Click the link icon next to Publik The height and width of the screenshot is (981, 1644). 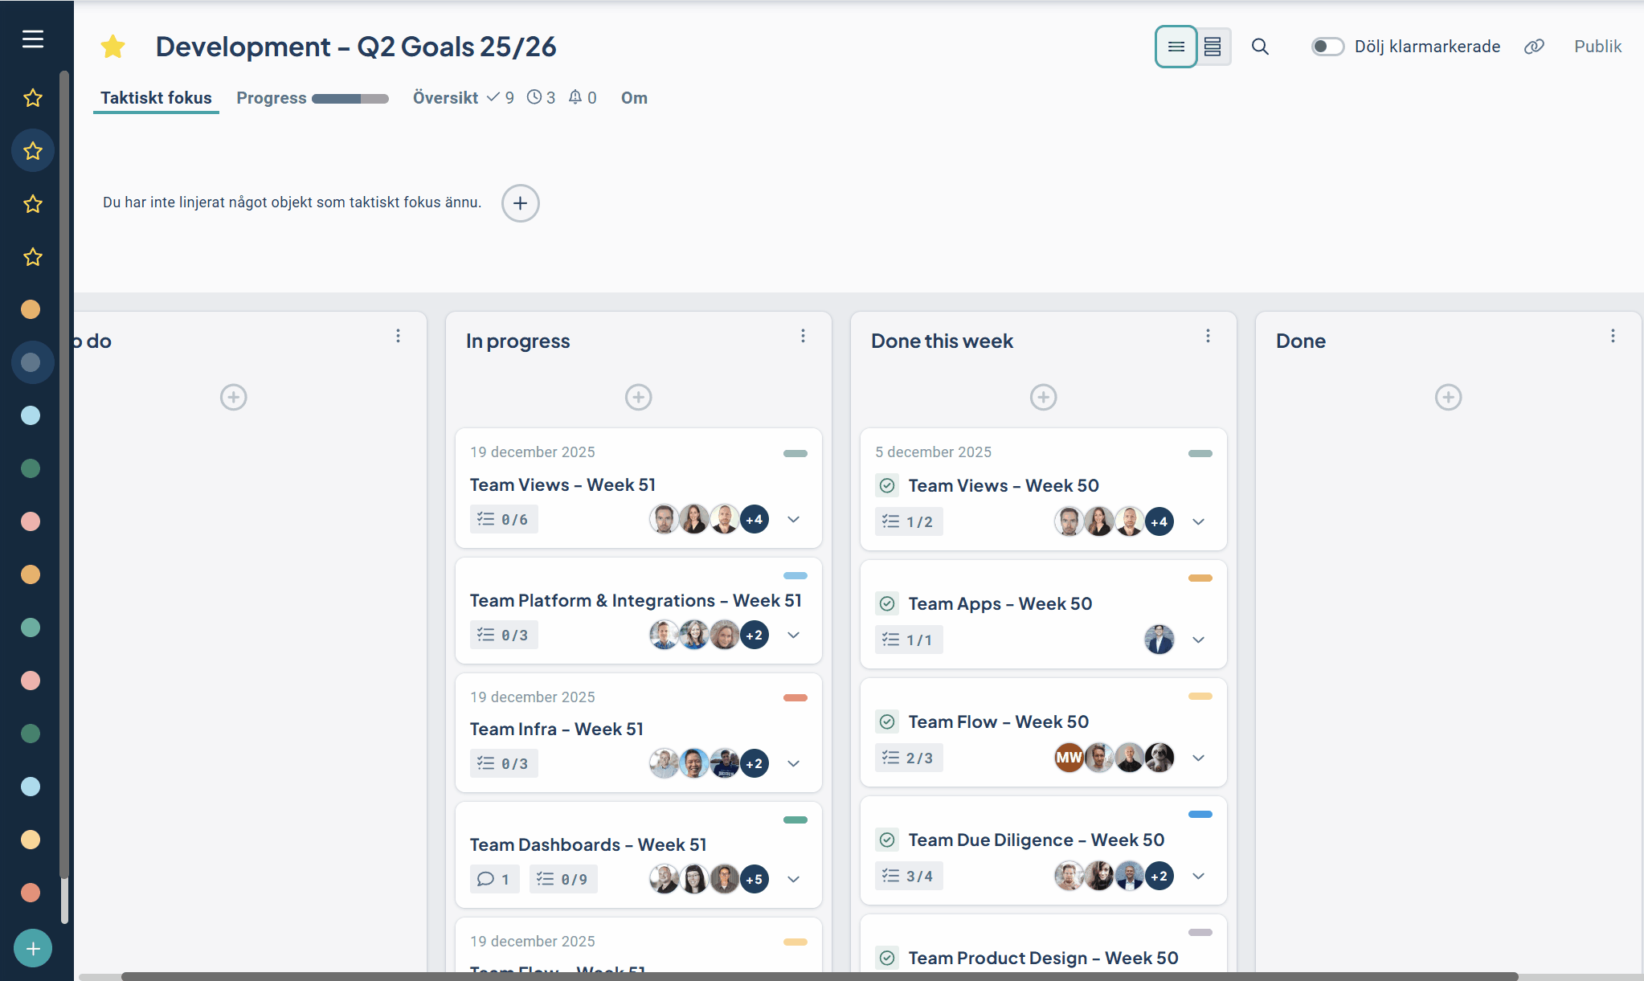tap(1534, 47)
